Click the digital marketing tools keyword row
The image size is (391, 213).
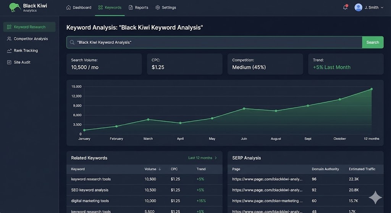tap(90, 201)
